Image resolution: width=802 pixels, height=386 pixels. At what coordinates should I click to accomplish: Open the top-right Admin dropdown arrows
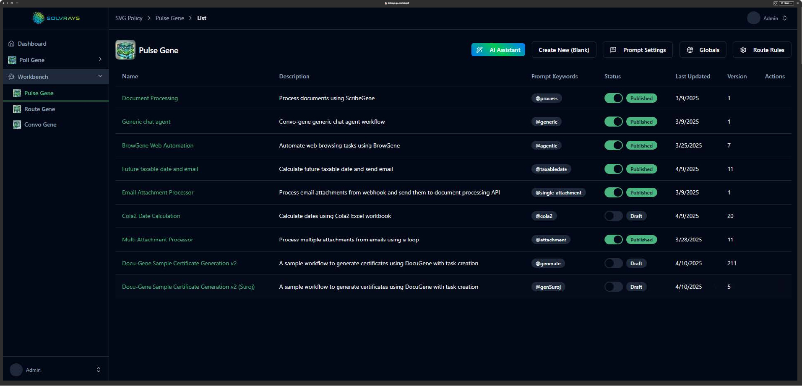[x=784, y=18]
